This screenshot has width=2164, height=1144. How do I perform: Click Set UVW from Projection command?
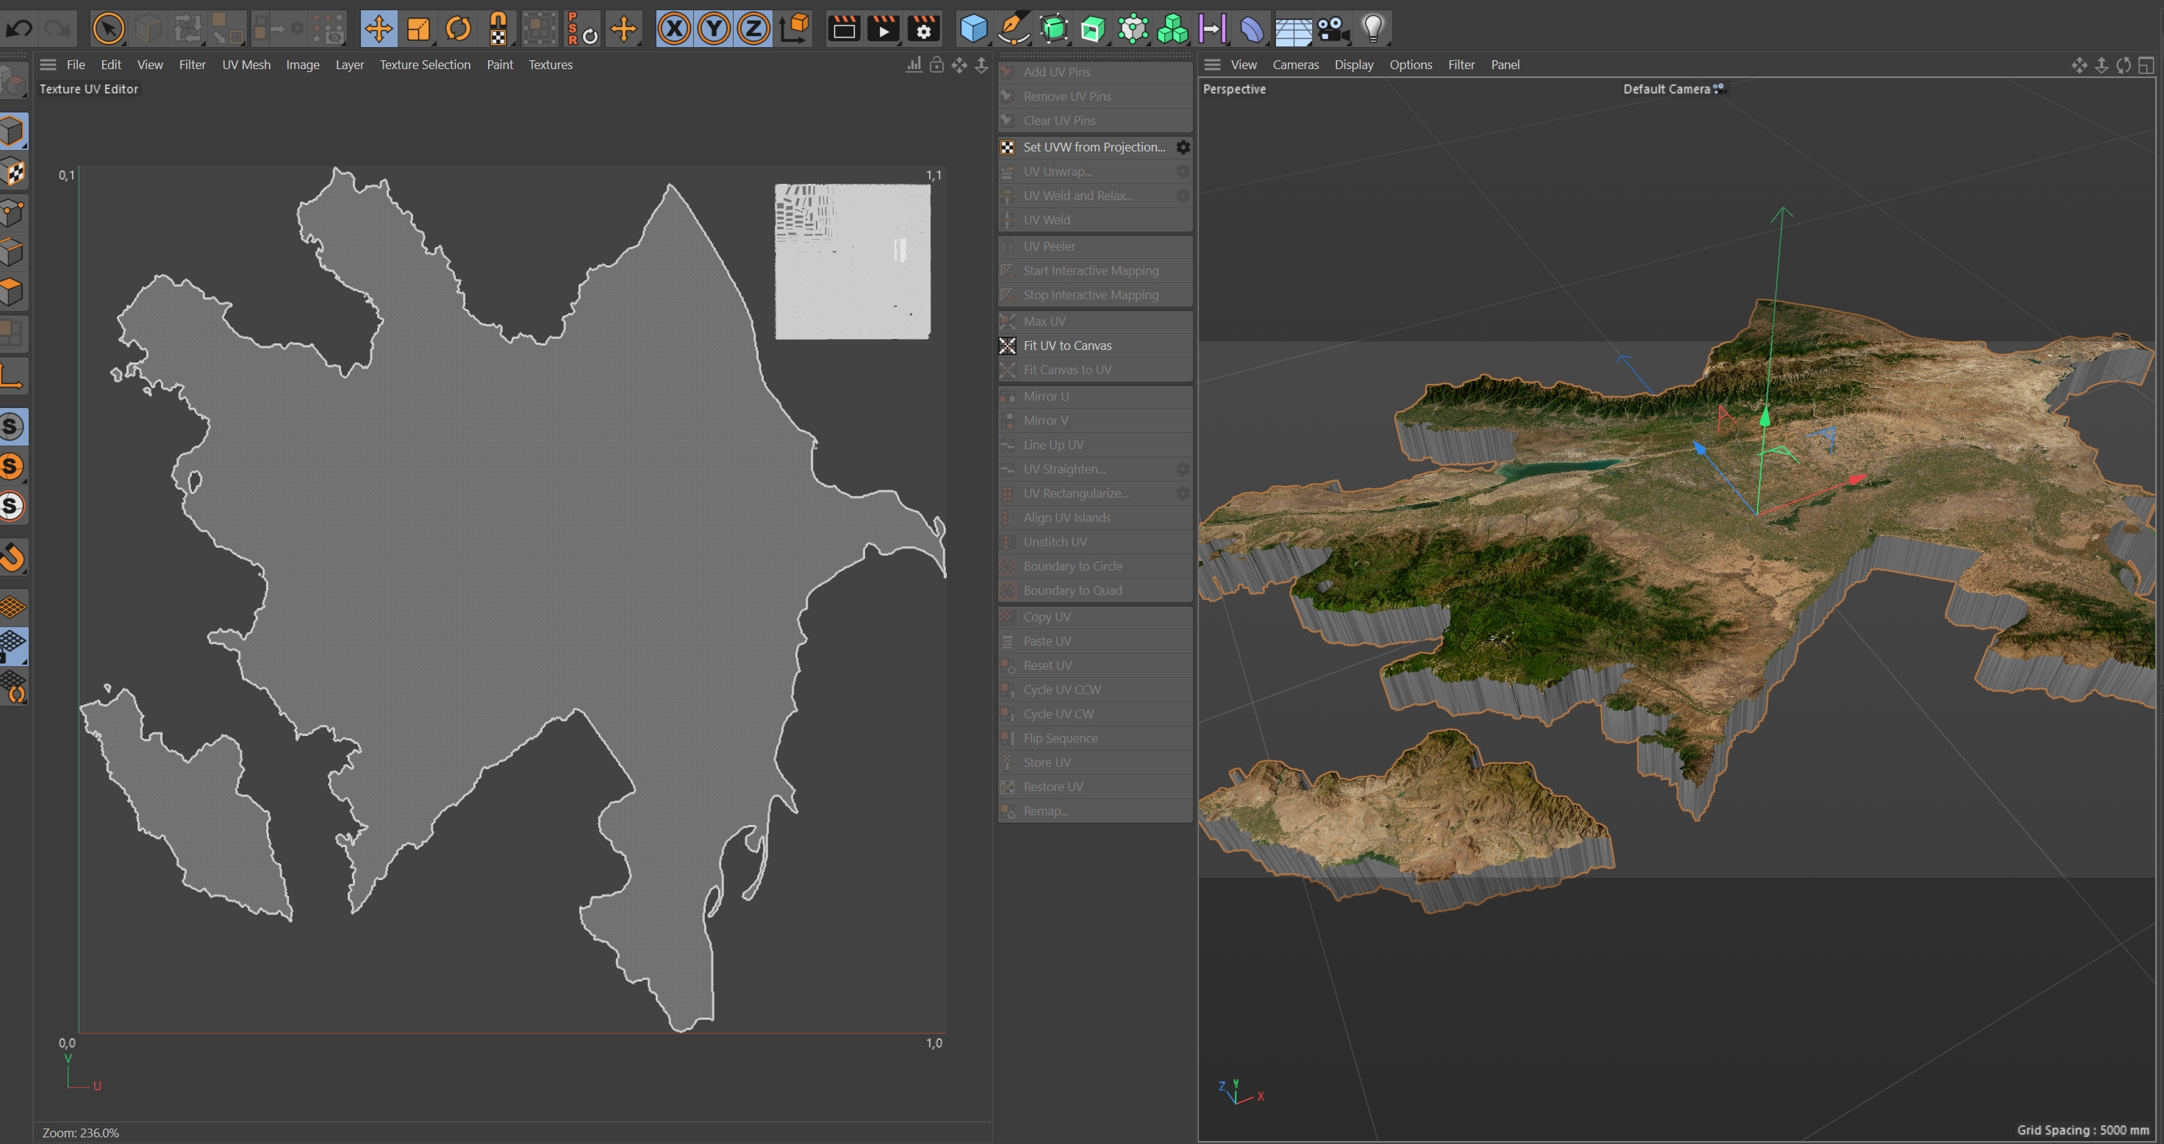coord(1094,147)
